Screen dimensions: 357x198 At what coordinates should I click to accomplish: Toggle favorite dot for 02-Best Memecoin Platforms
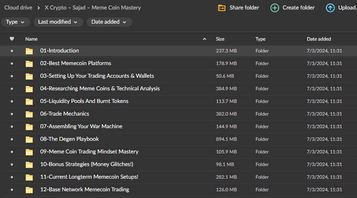pos(12,64)
